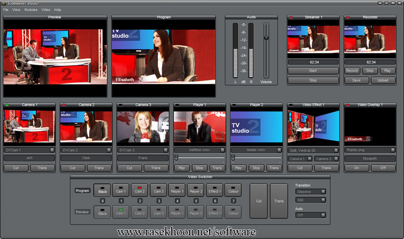The width and height of the screenshot is (404, 239).
Task: Select Cam 1 on the Preview bus
Action: point(121,212)
